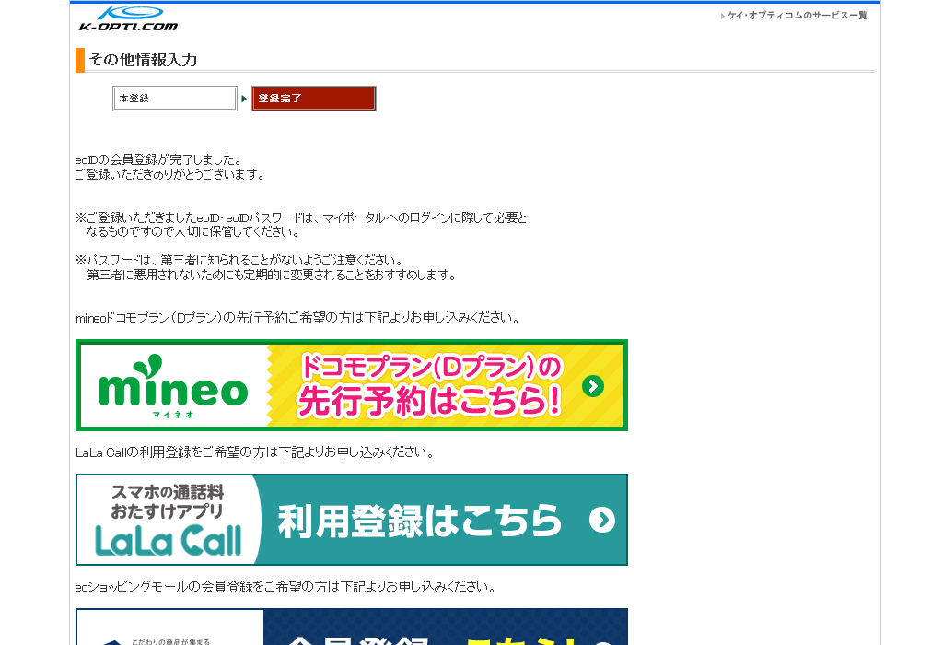
Task: Click the mineoドコモプラン先行予約 instruction text
Action: click(x=298, y=318)
